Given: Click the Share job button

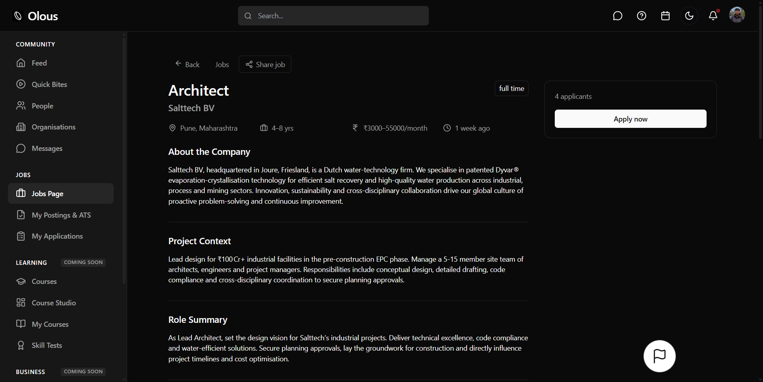Looking at the screenshot, I should coord(265,64).
